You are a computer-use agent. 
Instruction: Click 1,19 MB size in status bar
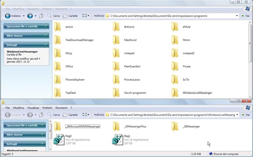[x=196, y=154]
